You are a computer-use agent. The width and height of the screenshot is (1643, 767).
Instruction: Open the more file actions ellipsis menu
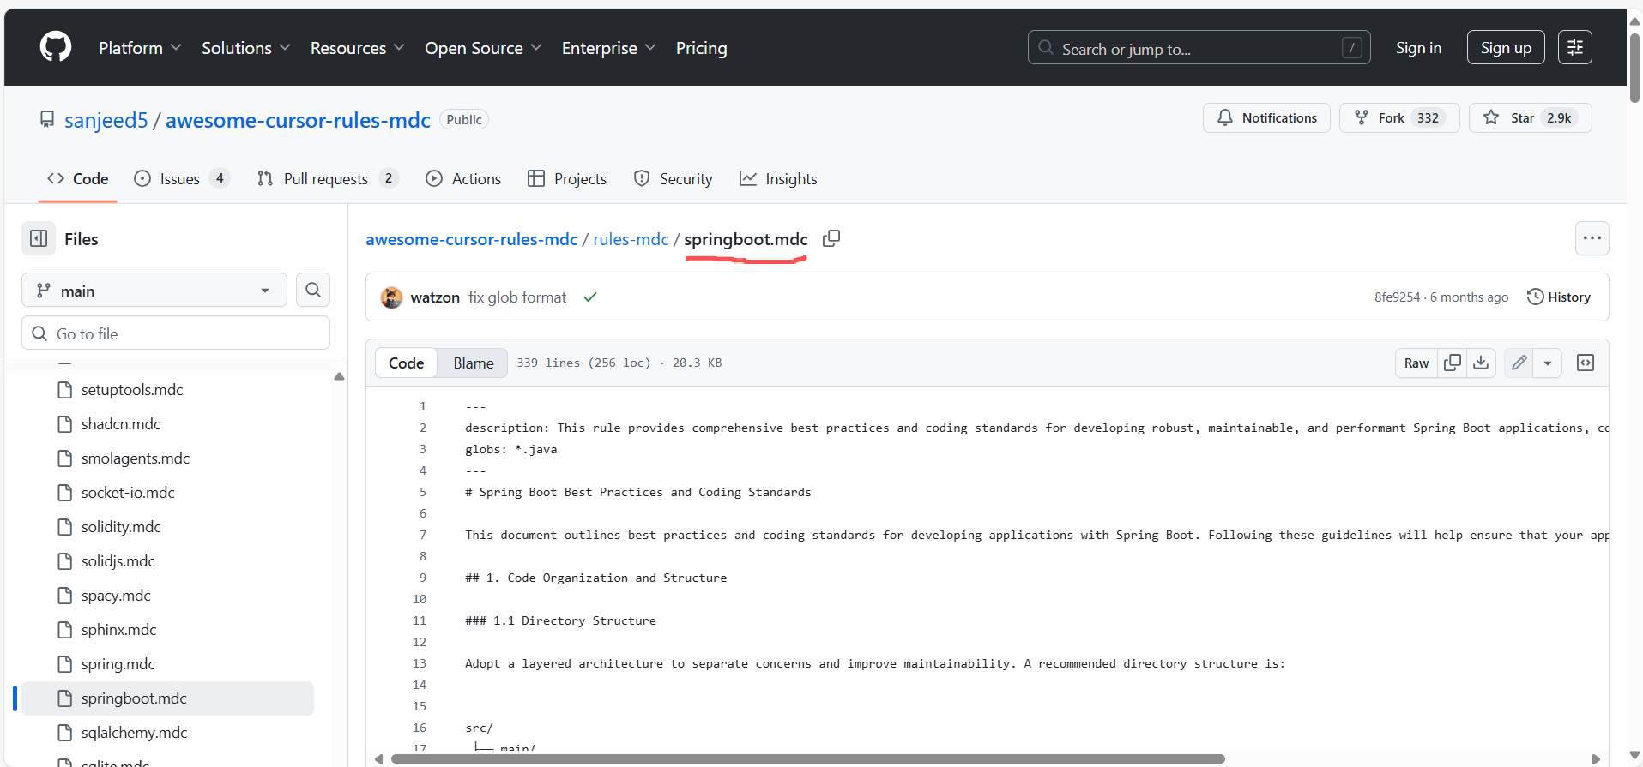coord(1592,238)
